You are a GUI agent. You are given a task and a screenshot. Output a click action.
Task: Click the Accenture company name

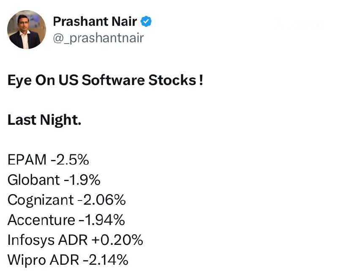point(41,220)
